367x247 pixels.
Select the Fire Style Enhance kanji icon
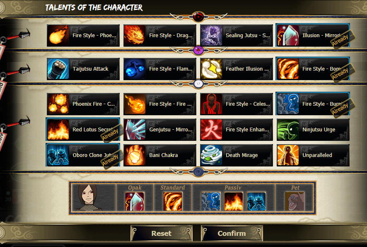pos(211,130)
